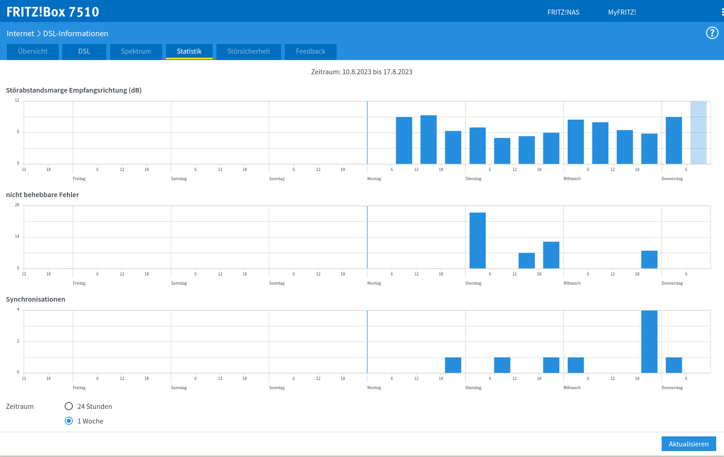Click the tallest bar in nicht behebbare Fehler chart
The image size is (724, 457).
(477, 240)
